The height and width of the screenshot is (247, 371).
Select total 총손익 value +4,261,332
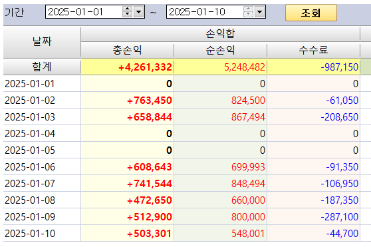[x=127, y=67]
